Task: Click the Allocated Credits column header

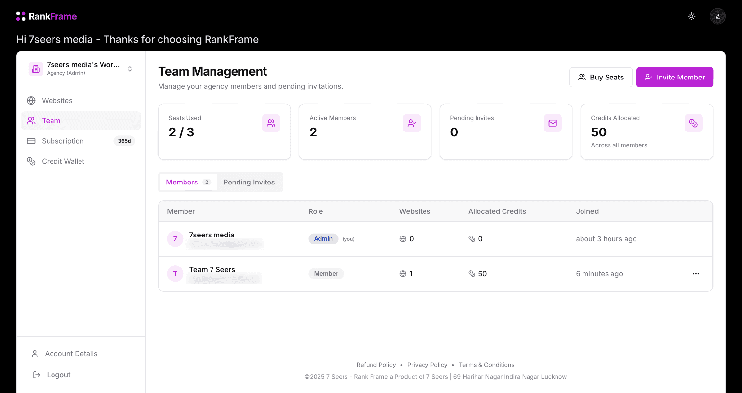Action: [x=497, y=211]
